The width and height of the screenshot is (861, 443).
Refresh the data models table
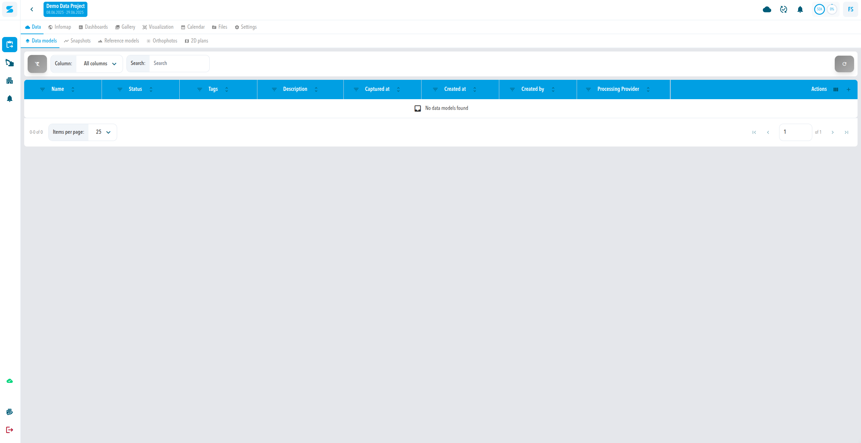click(844, 64)
